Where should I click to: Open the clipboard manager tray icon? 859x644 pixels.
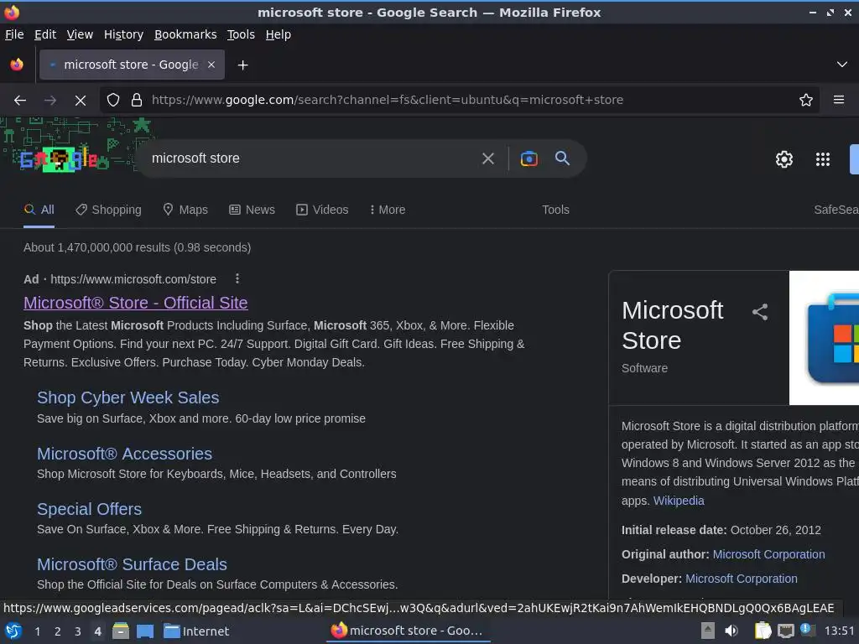coord(763,631)
